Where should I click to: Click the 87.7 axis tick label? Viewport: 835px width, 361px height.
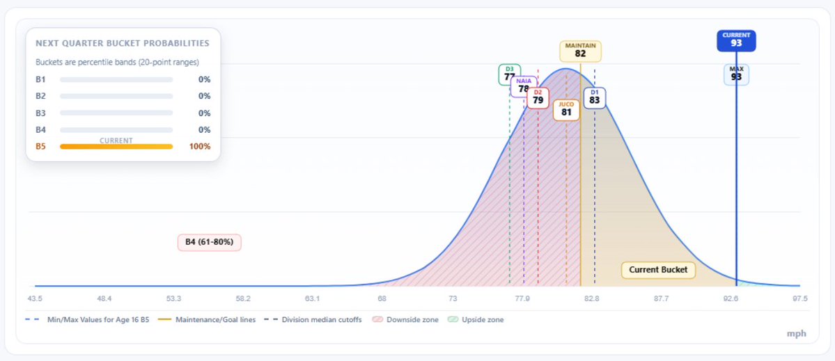[x=660, y=299]
